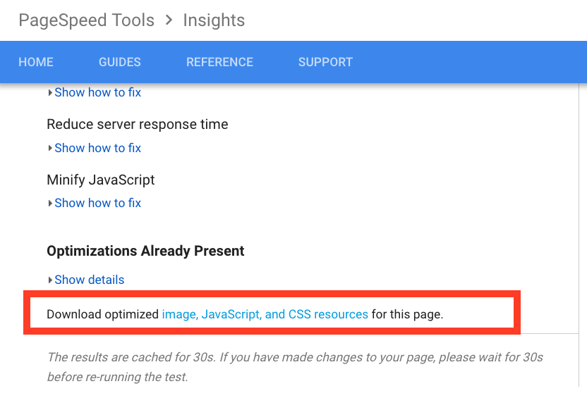Click disclosure triangle under Minify JavaScript

point(50,203)
